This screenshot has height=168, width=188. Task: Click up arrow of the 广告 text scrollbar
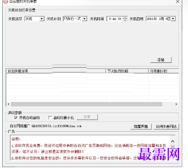tap(172, 141)
